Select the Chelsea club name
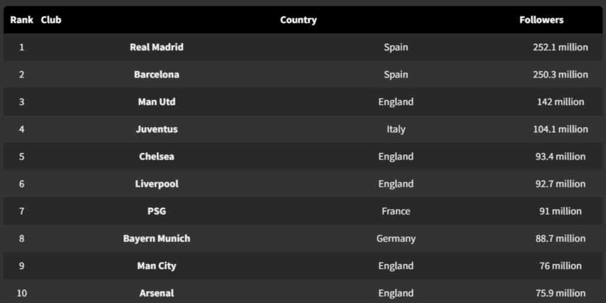The image size is (606, 303). pos(156,157)
